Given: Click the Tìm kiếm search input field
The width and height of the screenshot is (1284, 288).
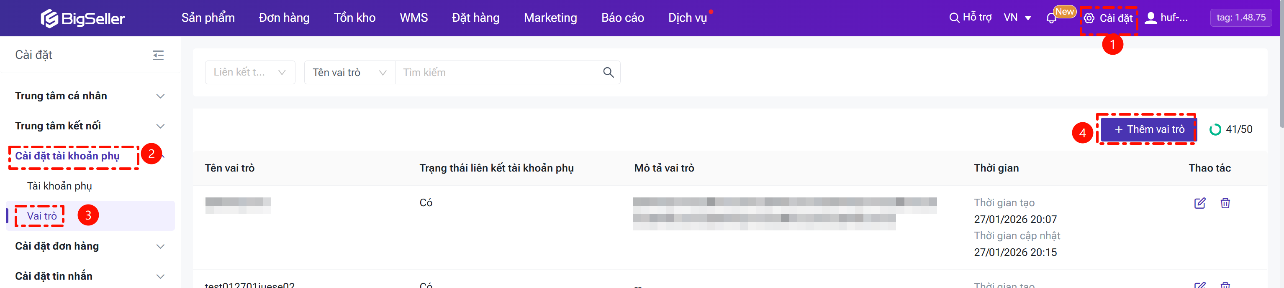Looking at the screenshot, I should point(498,73).
